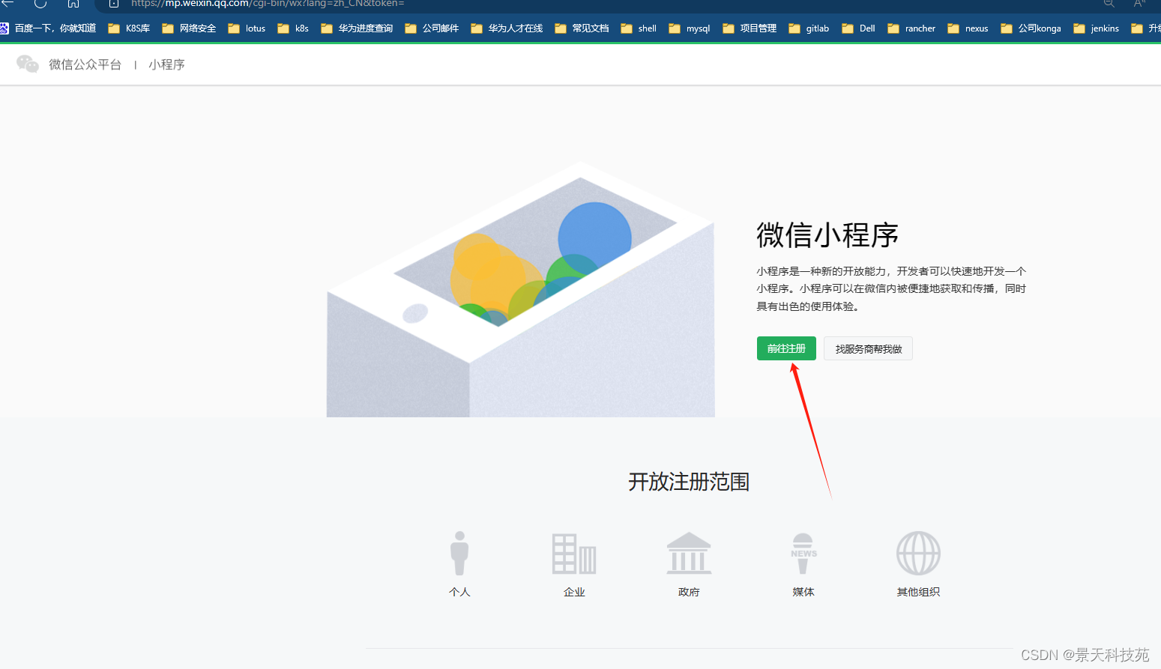Open the K8S库 bookmark folder
1161x669 pixels.
129,28
